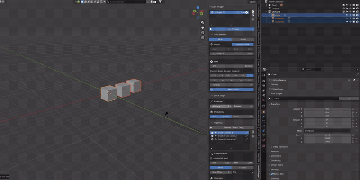Expand the CAM collection in outliner
This screenshot has width=360, height=180.
tap(267, 5)
